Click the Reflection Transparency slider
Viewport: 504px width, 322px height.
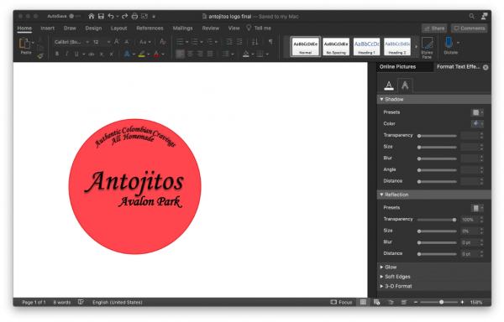point(437,220)
